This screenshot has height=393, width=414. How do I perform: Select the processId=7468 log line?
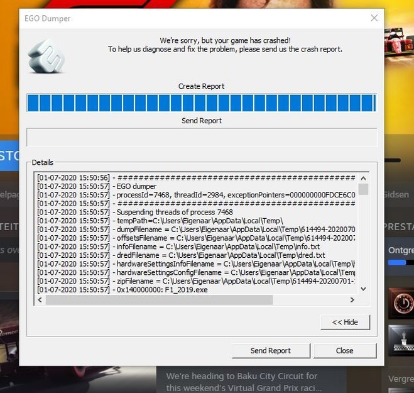coord(196,195)
